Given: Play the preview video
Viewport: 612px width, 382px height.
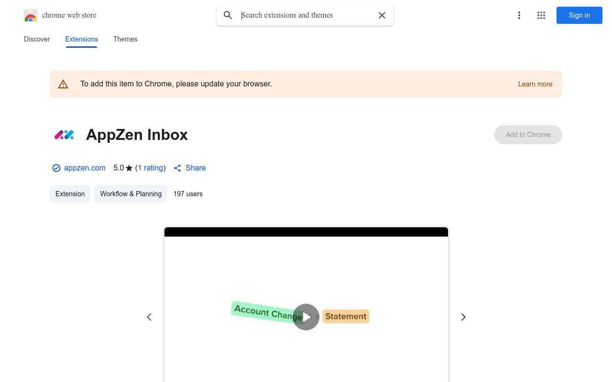Looking at the screenshot, I should pyautogui.click(x=306, y=317).
